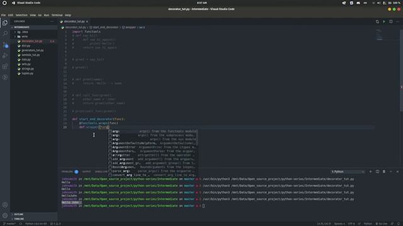Image resolution: width=403 pixels, height=226 pixels.
Task: Open the Explorer view in activity bar
Action: tap(5, 23)
